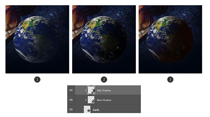Select the Blue Shadow layer thumbnail

[91, 100]
